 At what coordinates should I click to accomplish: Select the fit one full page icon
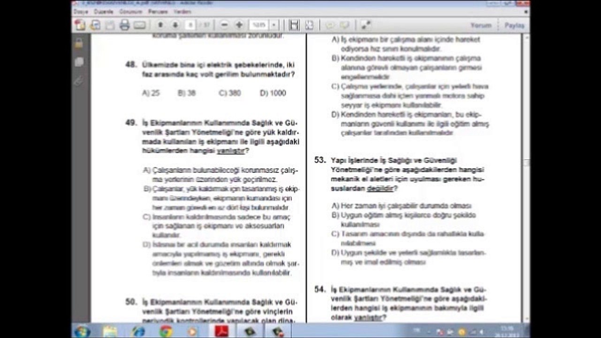(309, 25)
